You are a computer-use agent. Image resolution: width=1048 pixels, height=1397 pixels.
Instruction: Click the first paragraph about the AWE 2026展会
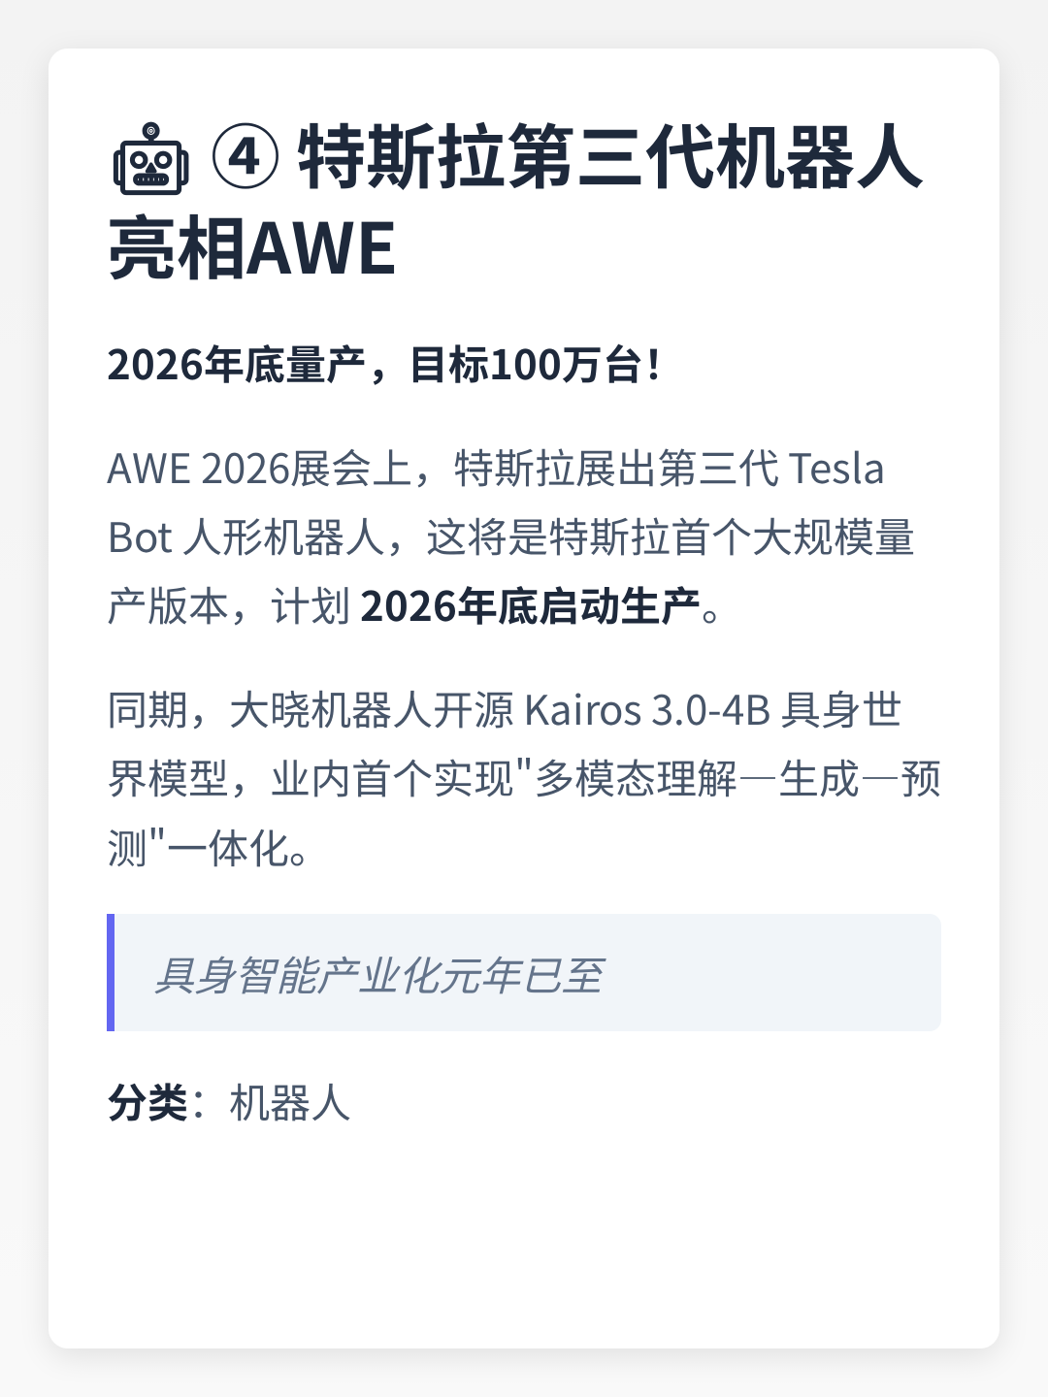coord(511,537)
